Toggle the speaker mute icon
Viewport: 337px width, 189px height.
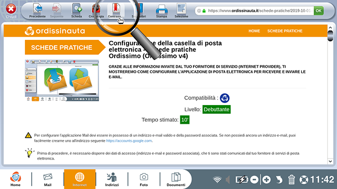[x=228, y=180]
